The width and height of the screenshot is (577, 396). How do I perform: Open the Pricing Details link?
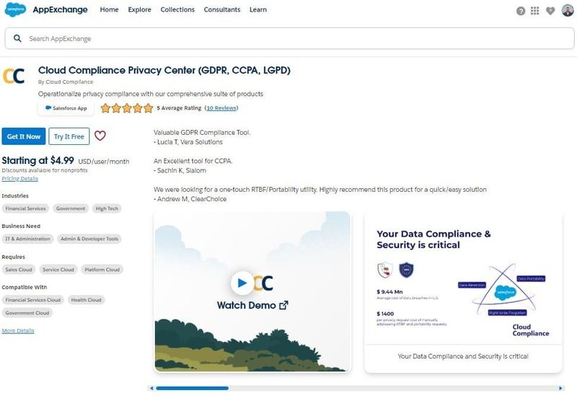(x=20, y=178)
